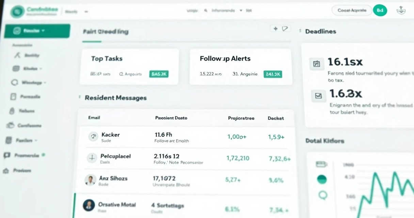The image size is (414, 218).
Task: Click the round icon in Kacker row
Action: pyautogui.click(x=93, y=137)
